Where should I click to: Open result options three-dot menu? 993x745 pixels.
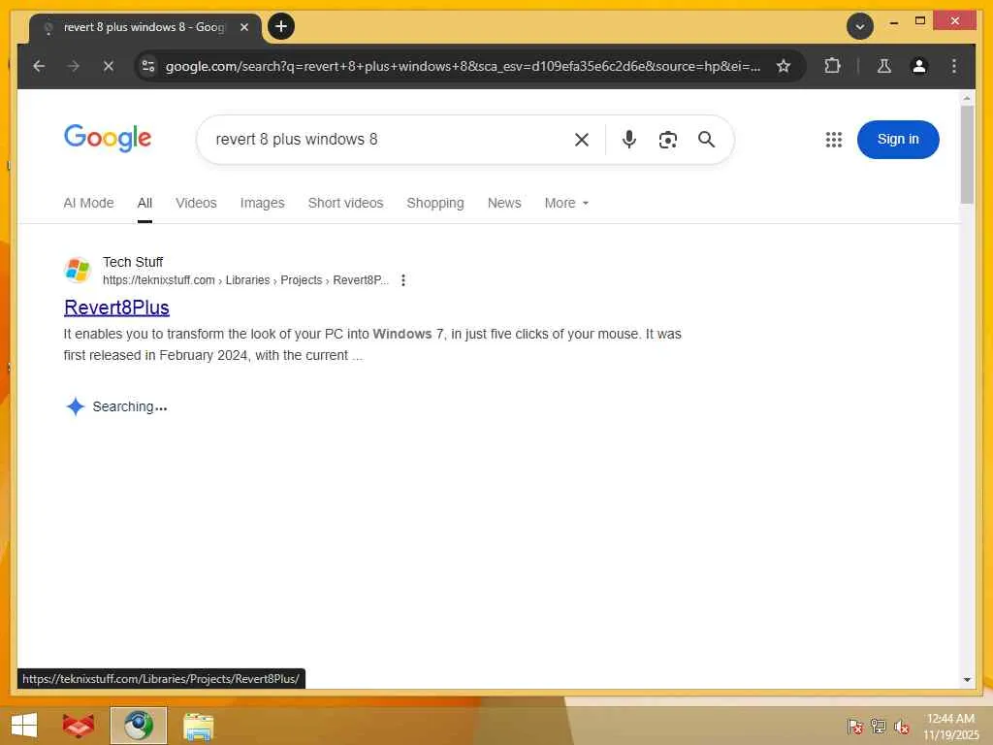pos(403,280)
